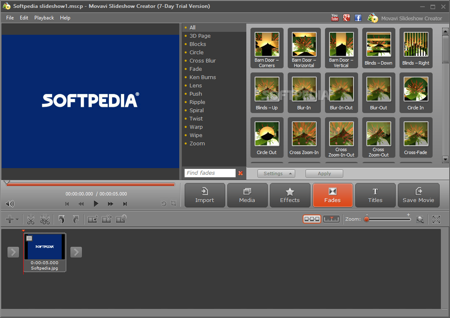Image resolution: width=450 pixels, height=318 pixels.
Task: Click the transition arrow after Softpedia.jpg clip
Action: point(76,252)
